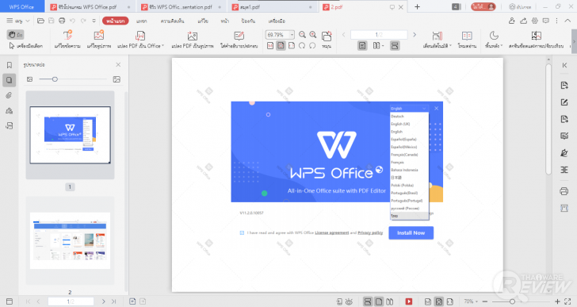This screenshot has width=577, height=307.
Task: Switch to the สมุด1.pdf tab
Action: (x=273, y=7)
